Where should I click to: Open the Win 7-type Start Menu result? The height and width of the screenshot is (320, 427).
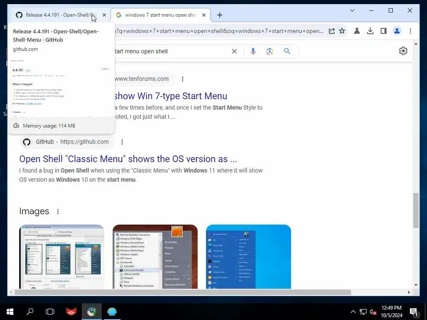171,96
